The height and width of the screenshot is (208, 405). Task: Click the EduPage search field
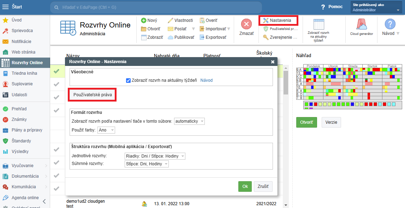click(x=155, y=7)
